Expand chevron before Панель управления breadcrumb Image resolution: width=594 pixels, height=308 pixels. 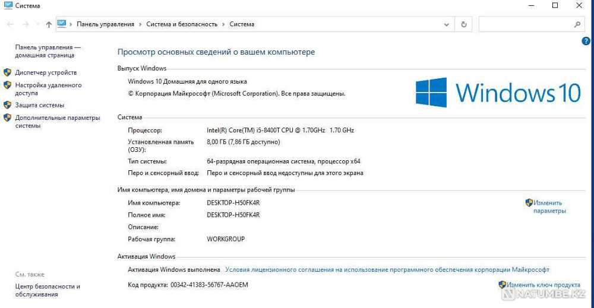tap(71, 24)
